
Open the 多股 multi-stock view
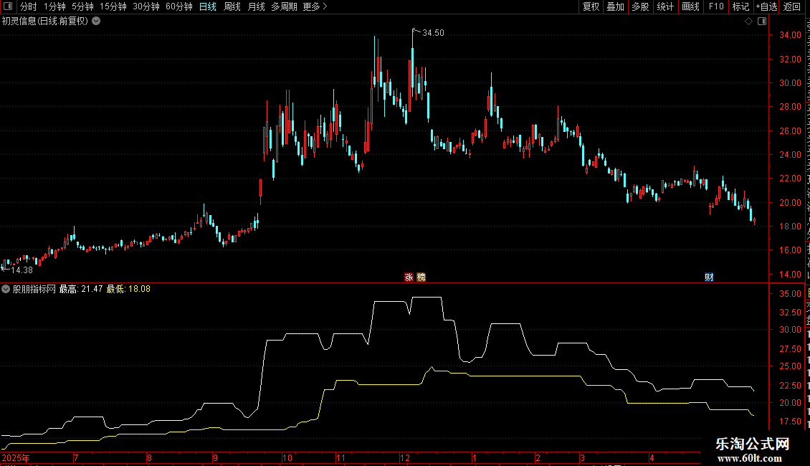click(x=640, y=6)
